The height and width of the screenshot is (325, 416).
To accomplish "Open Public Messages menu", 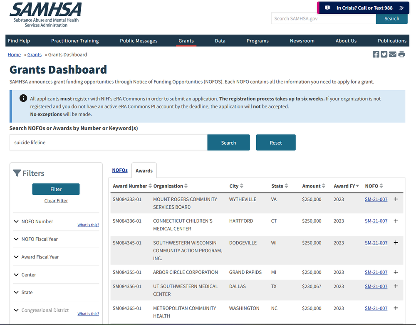I will (139, 41).
